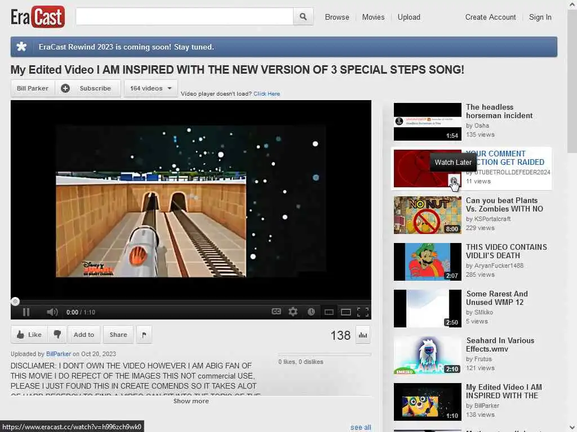The image size is (577, 432).
Task: Pause the video playback
Action: coord(26,312)
